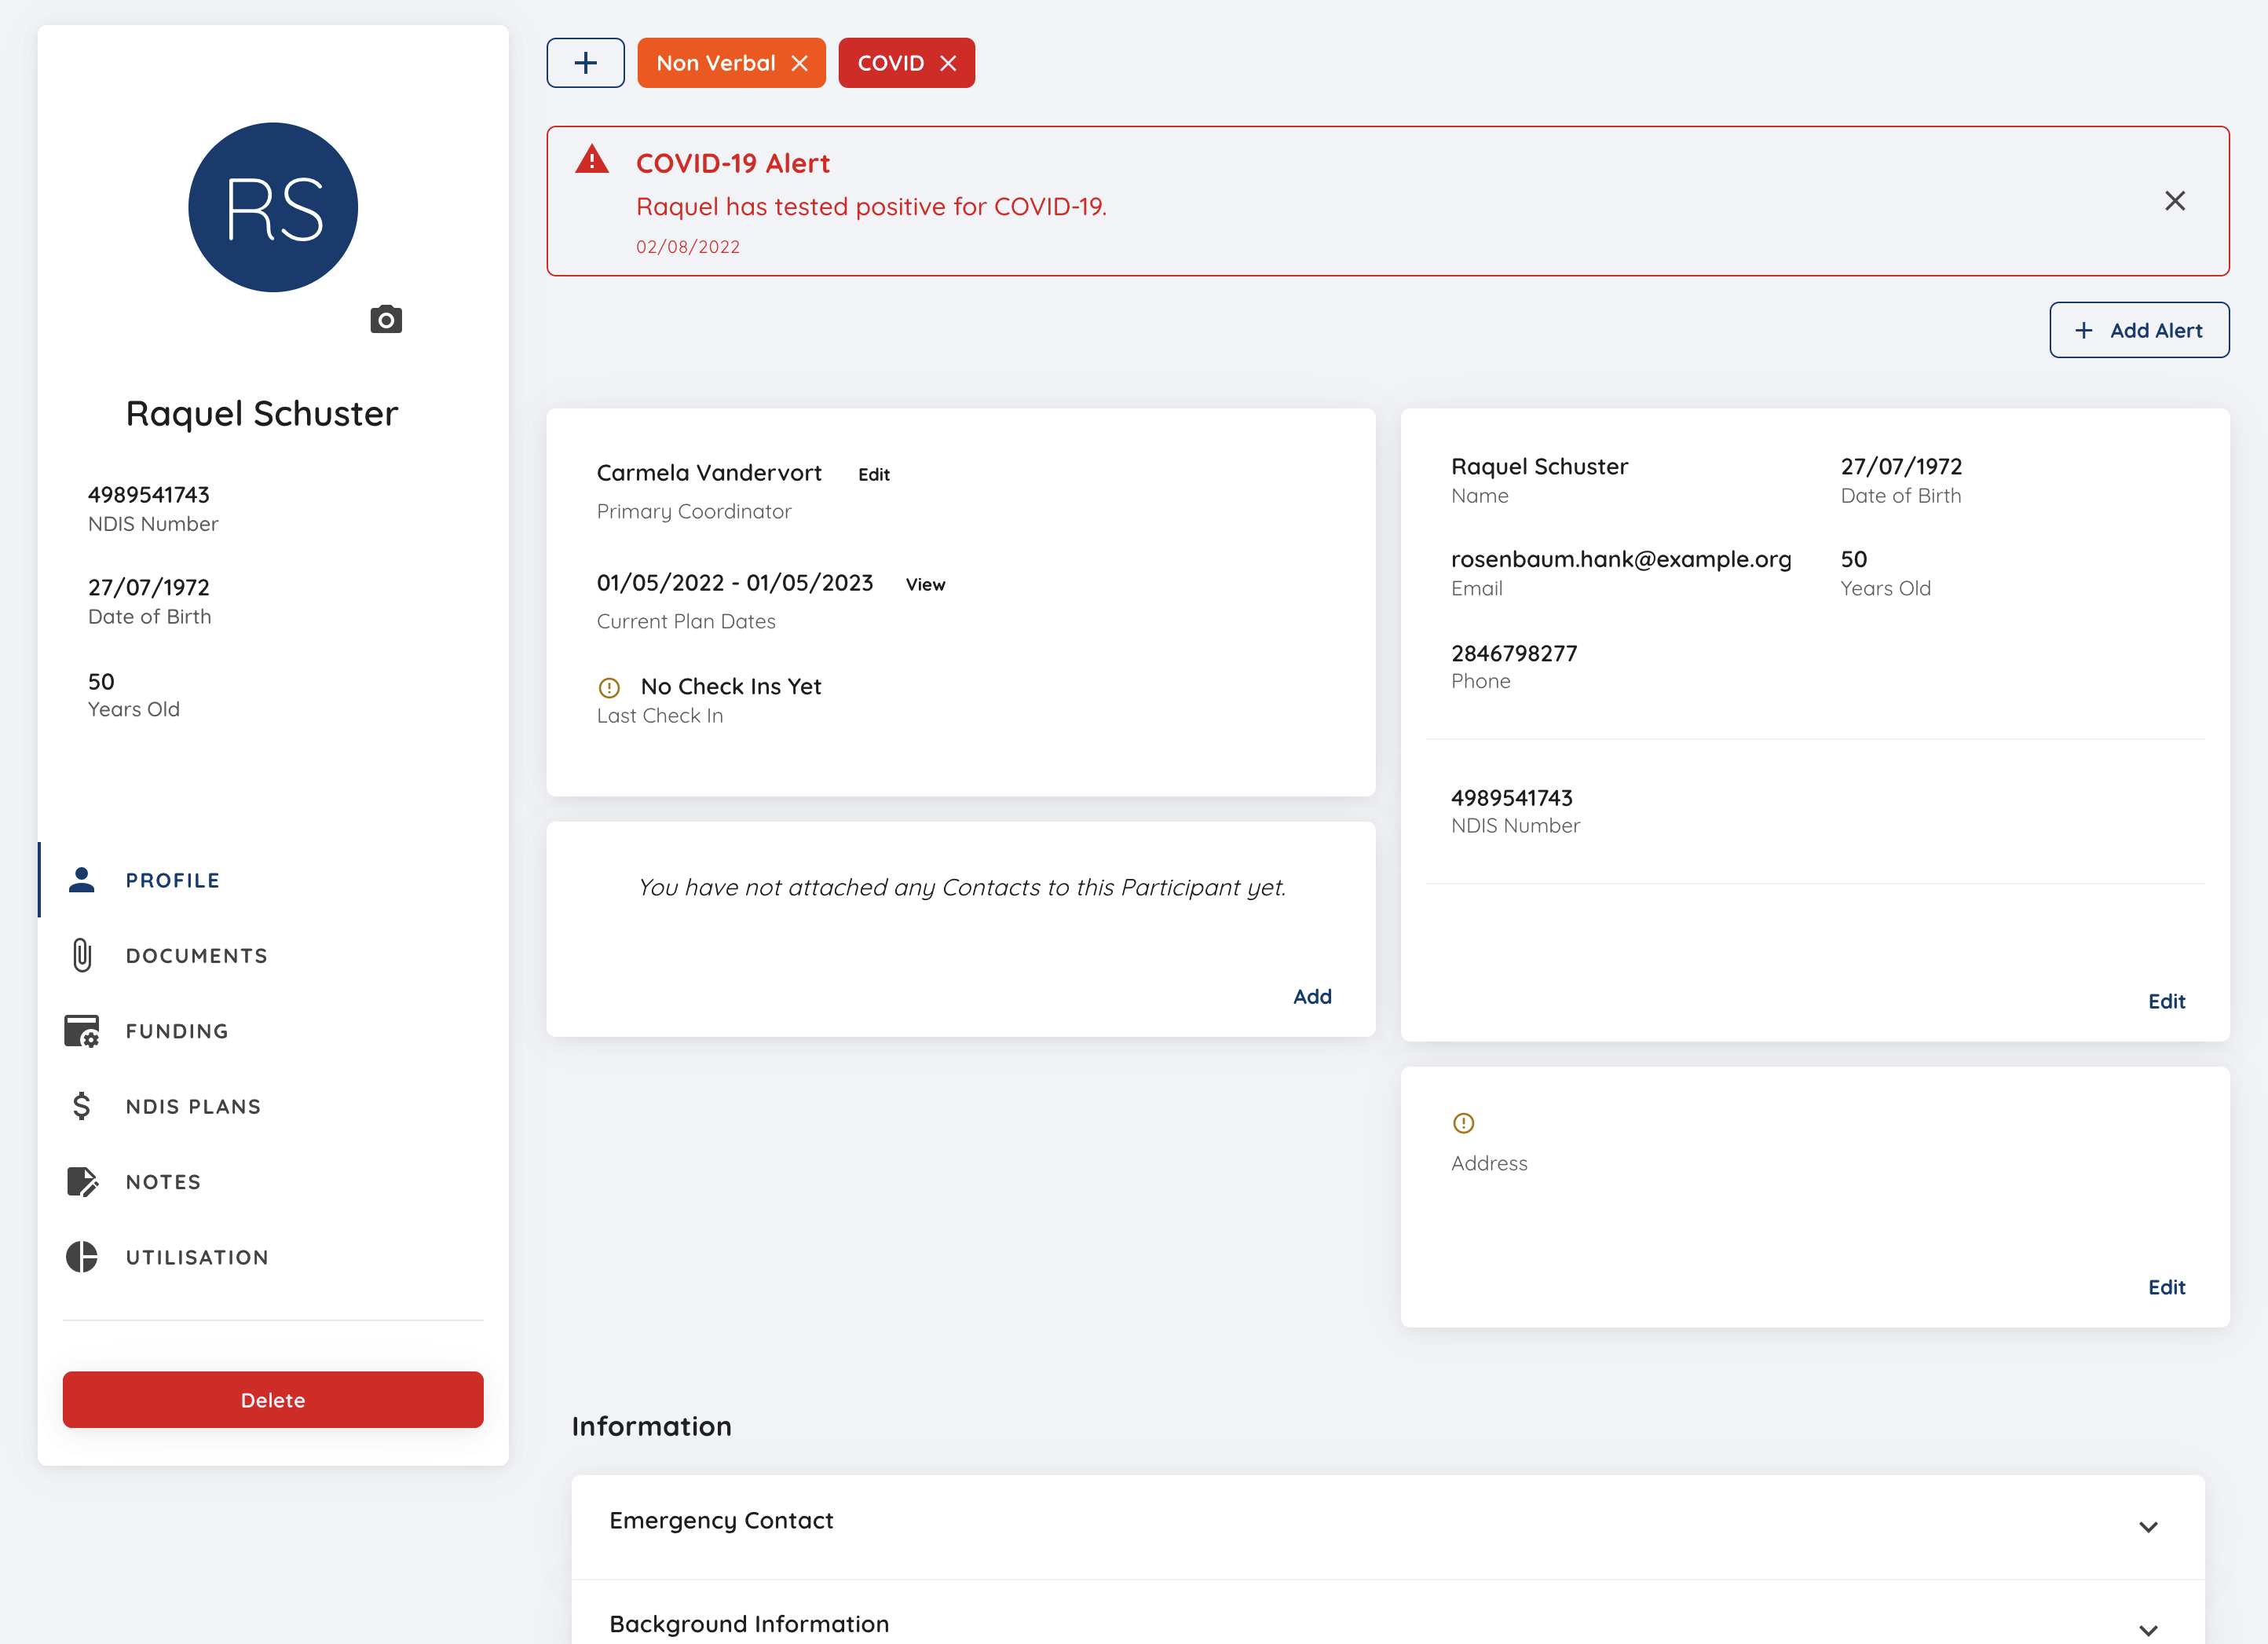Dismiss the COVID-19 Alert banner
2268x1644 pixels.
tap(2174, 201)
